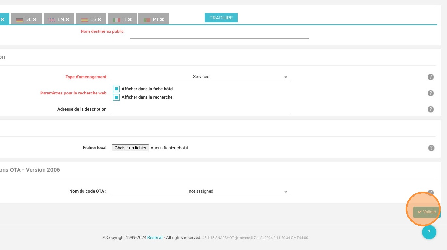Open help for Type d'aménagement
The width and height of the screenshot is (447, 250).
pos(430,77)
